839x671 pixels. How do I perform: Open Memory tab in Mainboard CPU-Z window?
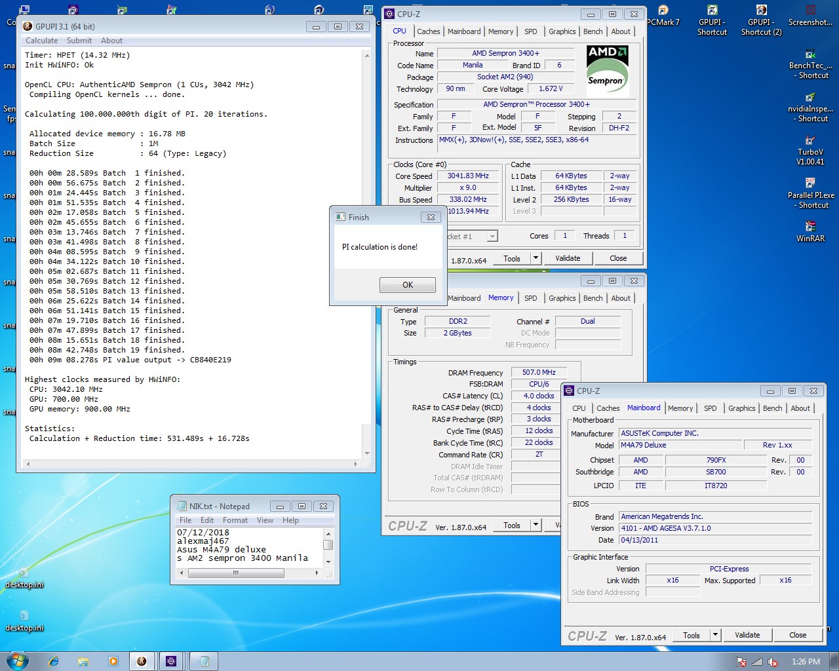click(x=680, y=408)
